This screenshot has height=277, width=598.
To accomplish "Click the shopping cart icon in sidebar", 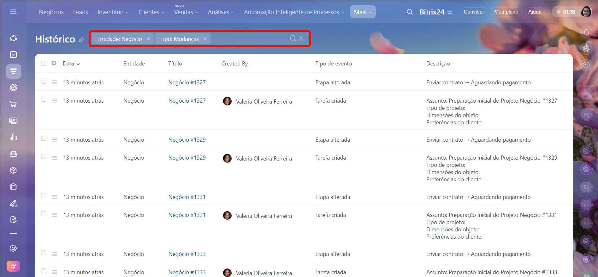I will click(13, 104).
